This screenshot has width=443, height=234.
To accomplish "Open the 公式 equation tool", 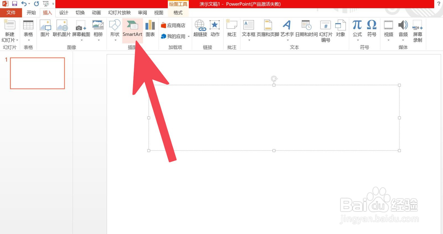I will tap(357, 30).
